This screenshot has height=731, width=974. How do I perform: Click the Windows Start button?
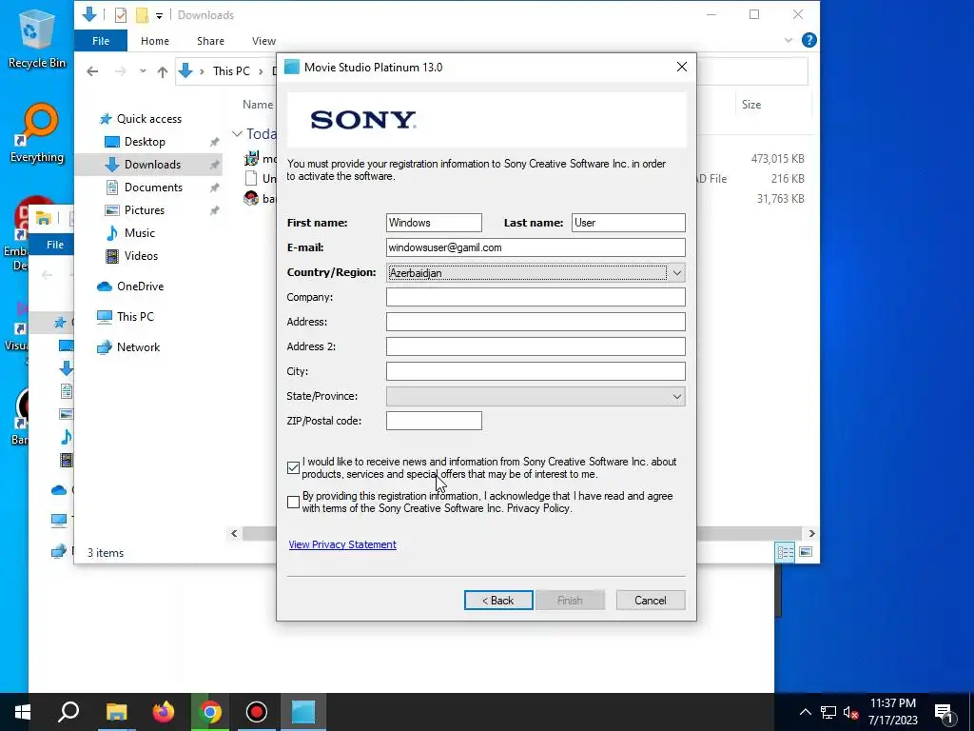click(x=23, y=712)
